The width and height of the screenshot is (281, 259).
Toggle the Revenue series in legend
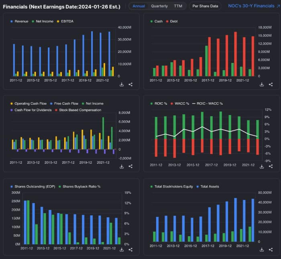(x=21, y=21)
